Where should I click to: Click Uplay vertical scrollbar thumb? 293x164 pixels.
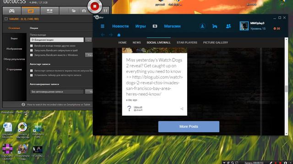pos(286,89)
